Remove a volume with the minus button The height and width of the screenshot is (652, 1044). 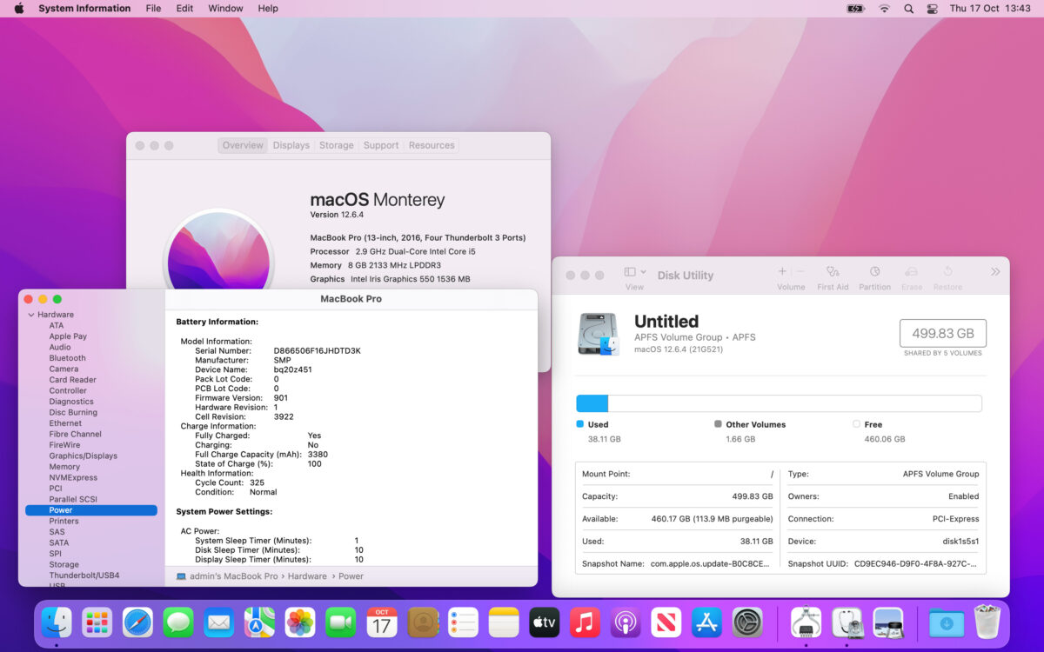pos(800,271)
